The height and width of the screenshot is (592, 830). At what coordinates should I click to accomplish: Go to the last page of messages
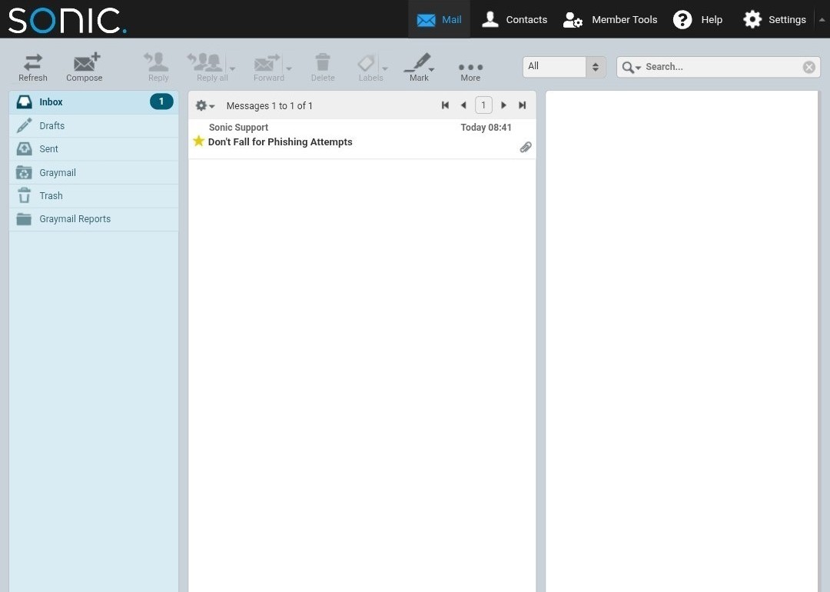(x=522, y=105)
